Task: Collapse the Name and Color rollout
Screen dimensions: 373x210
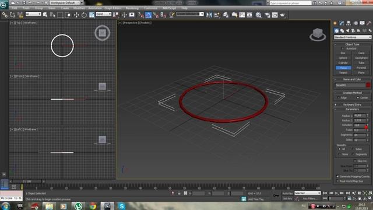Action: pyautogui.click(x=352, y=79)
